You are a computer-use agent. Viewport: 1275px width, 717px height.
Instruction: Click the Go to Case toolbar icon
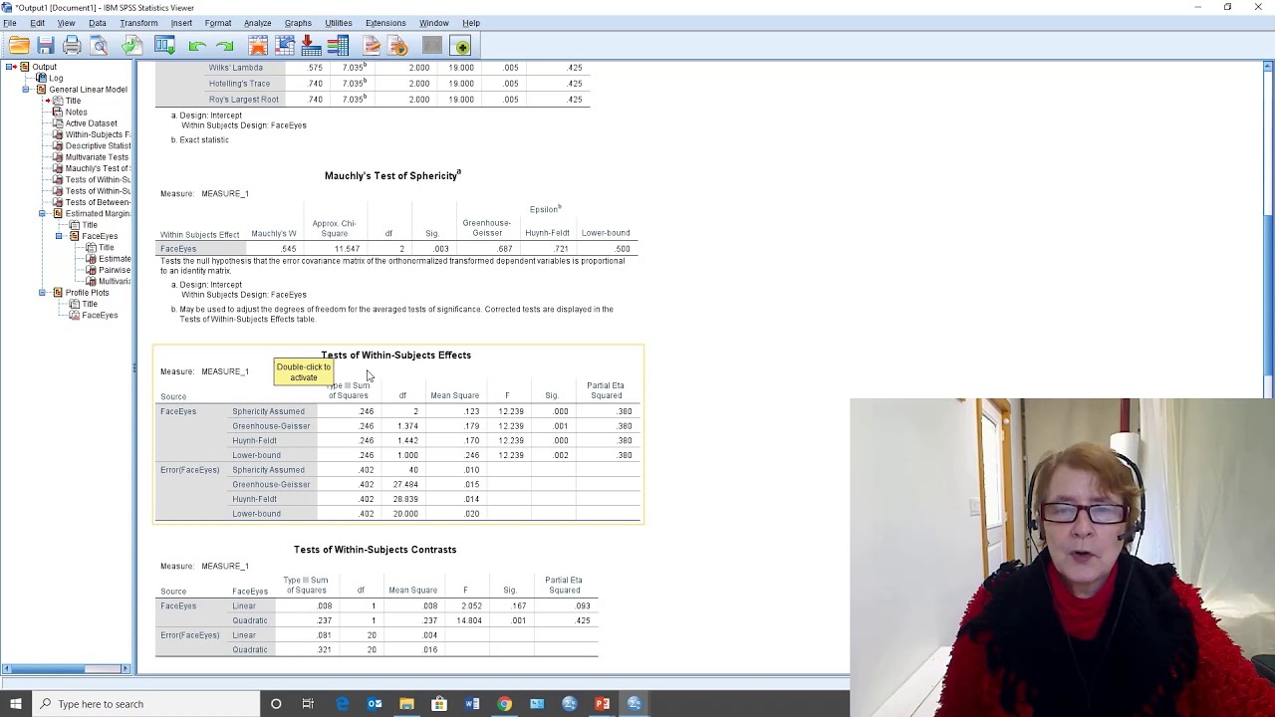pyautogui.click(x=285, y=46)
